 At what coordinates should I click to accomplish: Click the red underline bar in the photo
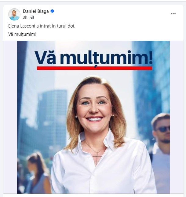pos(95,68)
